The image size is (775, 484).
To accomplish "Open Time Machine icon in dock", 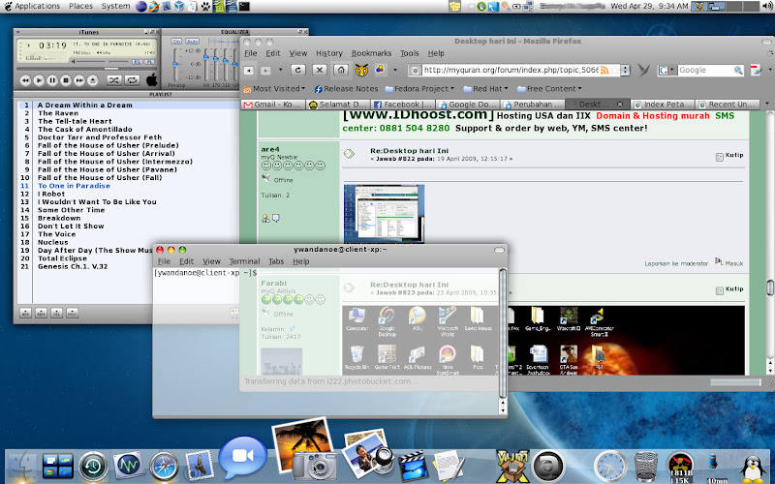I will pyautogui.click(x=93, y=467).
